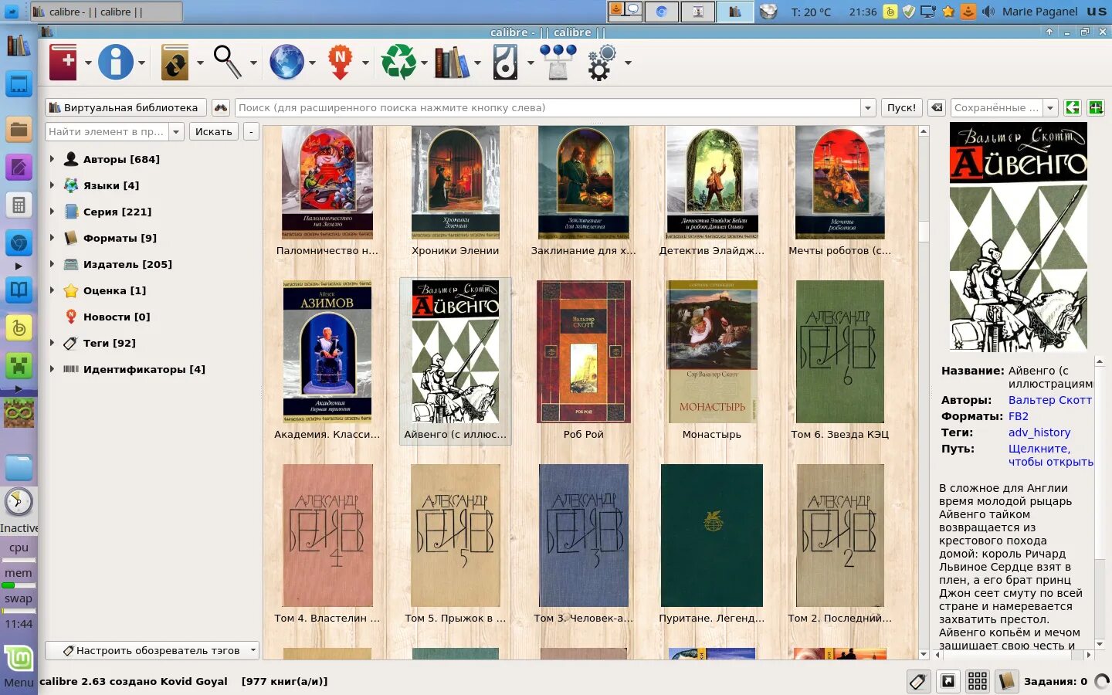Click the Convert books brown icon
Viewport: 1112px width, 695px height.
[175, 63]
